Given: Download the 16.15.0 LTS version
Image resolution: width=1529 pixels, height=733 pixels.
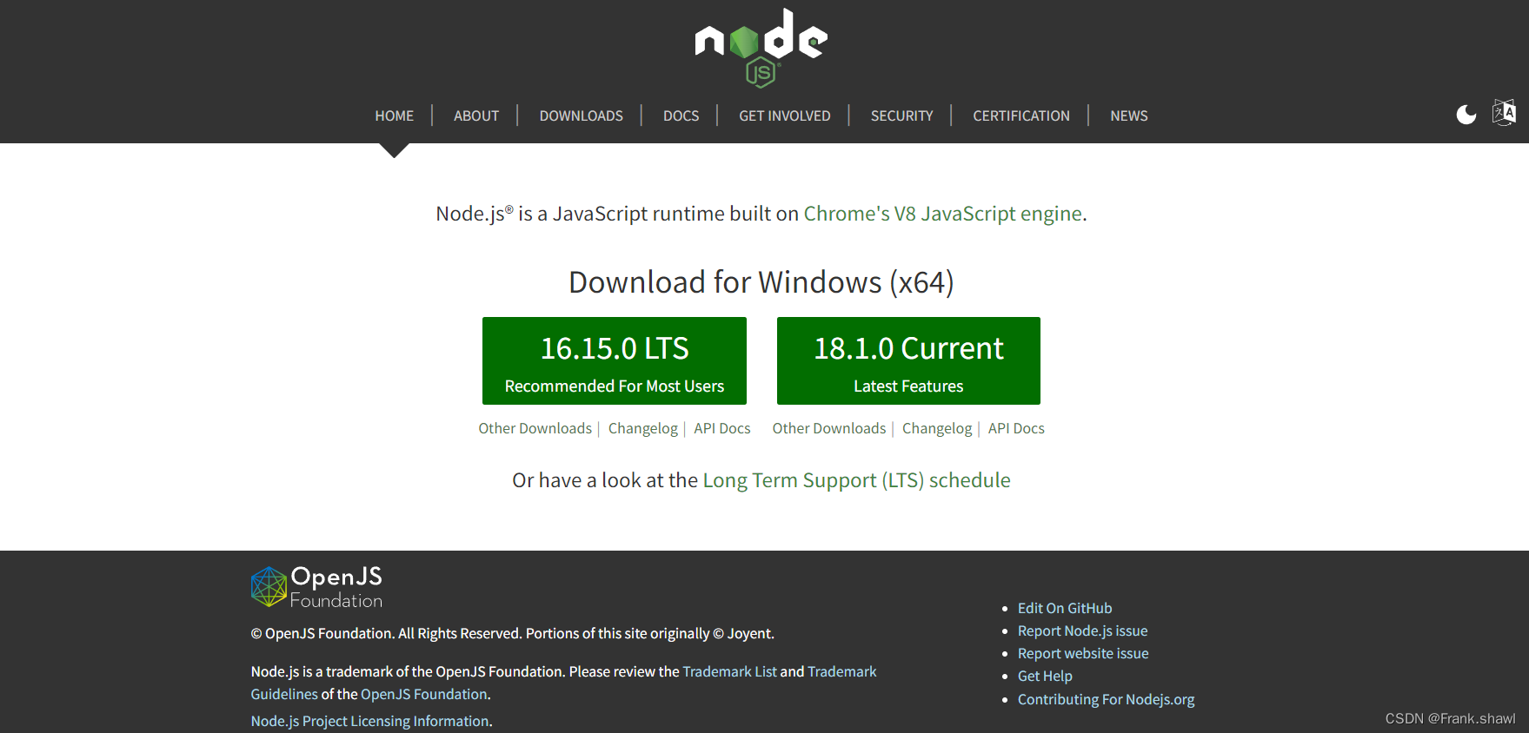Looking at the screenshot, I should (614, 360).
